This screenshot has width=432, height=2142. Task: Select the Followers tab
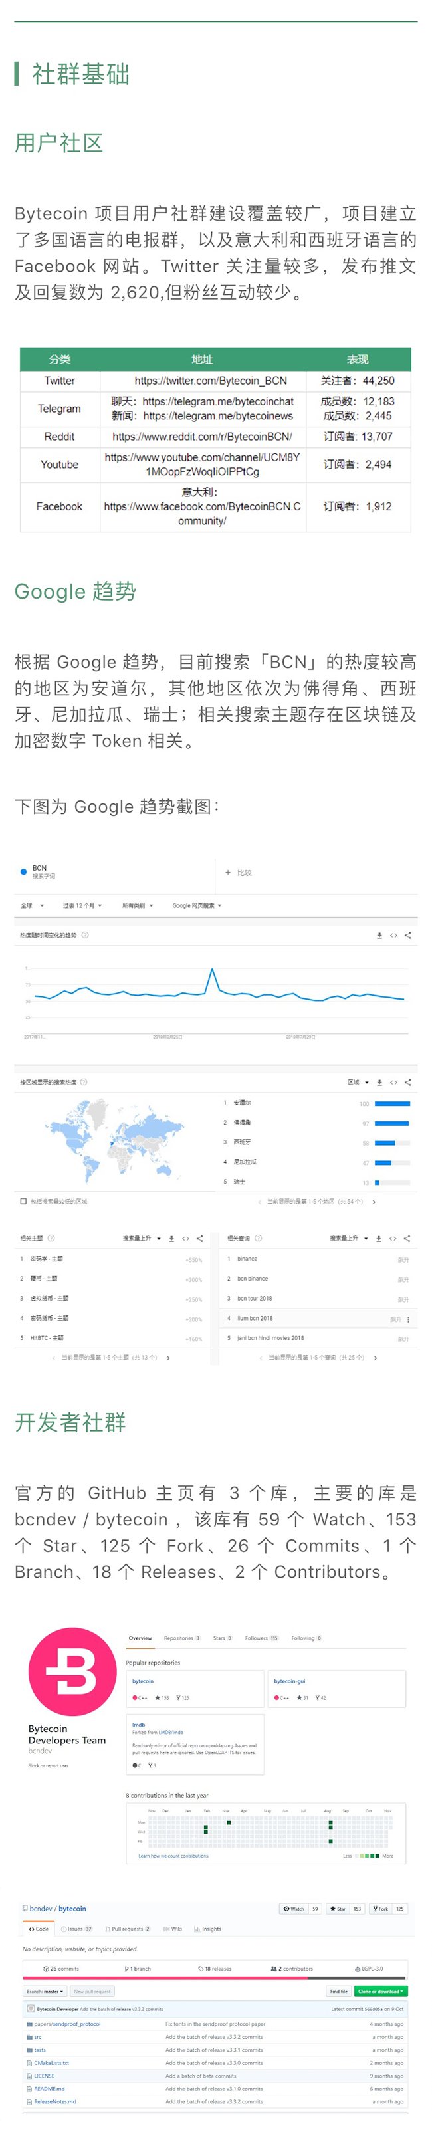(x=262, y=1638)
